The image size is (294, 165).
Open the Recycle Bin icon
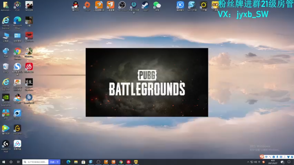[6, 68]
